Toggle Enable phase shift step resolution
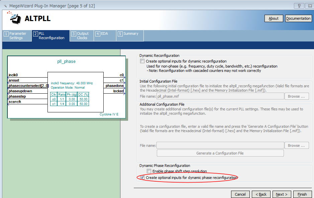The image size is (314, 198). click(149, 171)
